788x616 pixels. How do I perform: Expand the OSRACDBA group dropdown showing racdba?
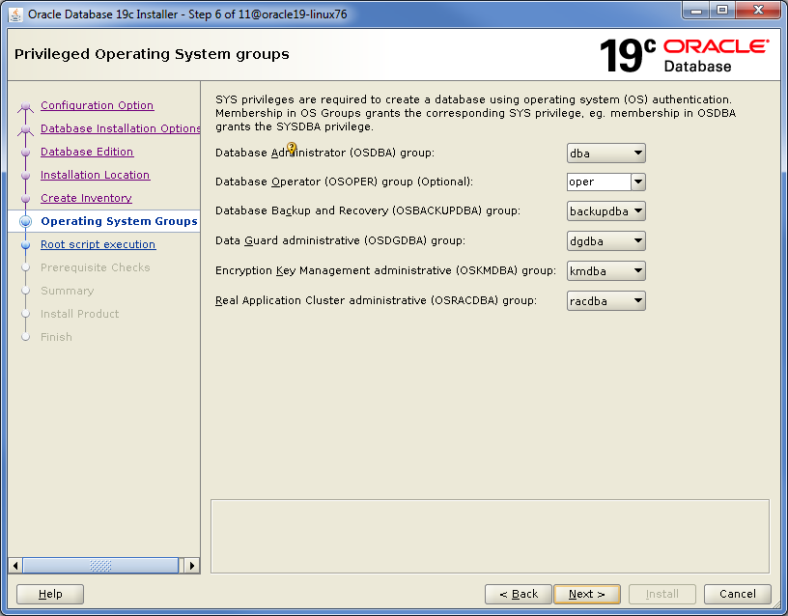point(605,301)
